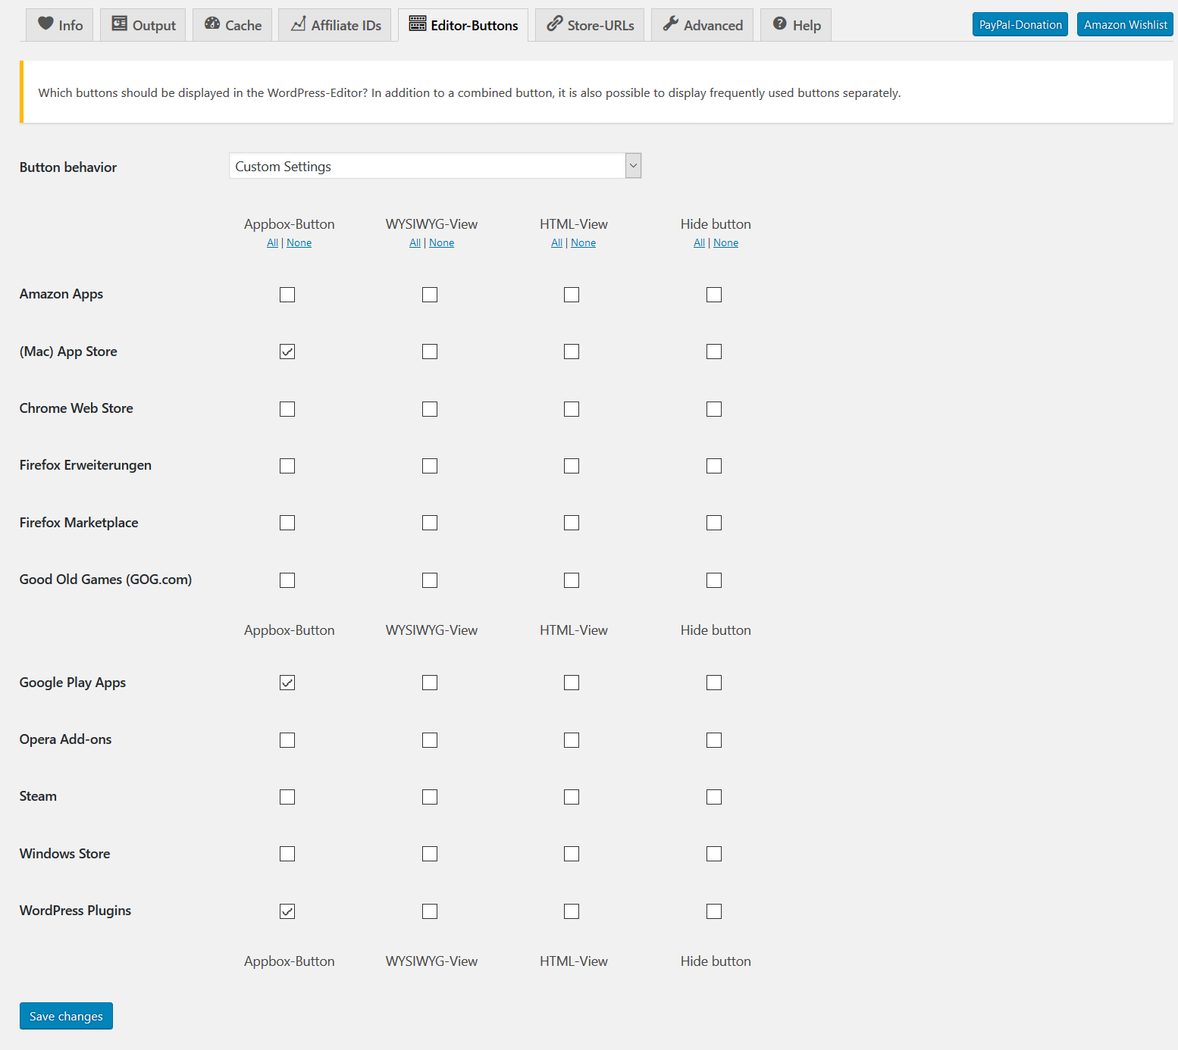Enable WYSIWYG-View checkbox for Steam

[x=430, y=797]
